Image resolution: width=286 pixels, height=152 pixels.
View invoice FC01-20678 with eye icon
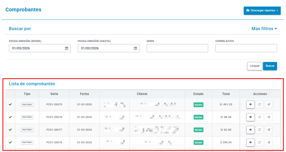250,117
